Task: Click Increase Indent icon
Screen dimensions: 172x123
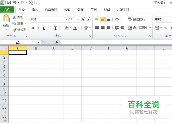Action: [x=122, y=28]
